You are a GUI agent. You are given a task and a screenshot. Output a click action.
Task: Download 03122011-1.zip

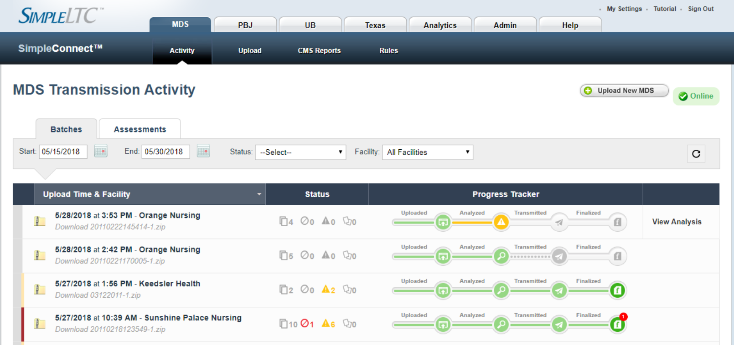98,295
